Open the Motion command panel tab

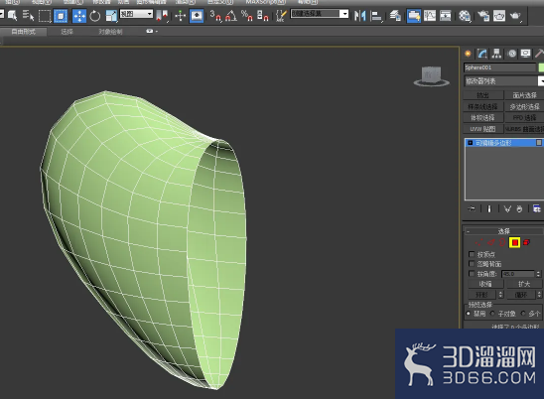click(511, 54)
